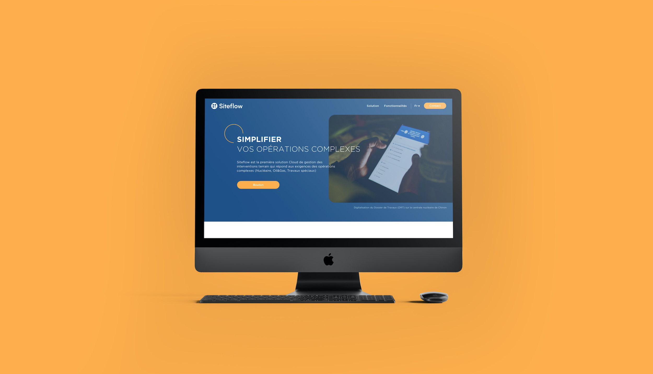Screen dimensions: 653x374
Task: Open the Solution menu item
Action: (x=372, y=106)
